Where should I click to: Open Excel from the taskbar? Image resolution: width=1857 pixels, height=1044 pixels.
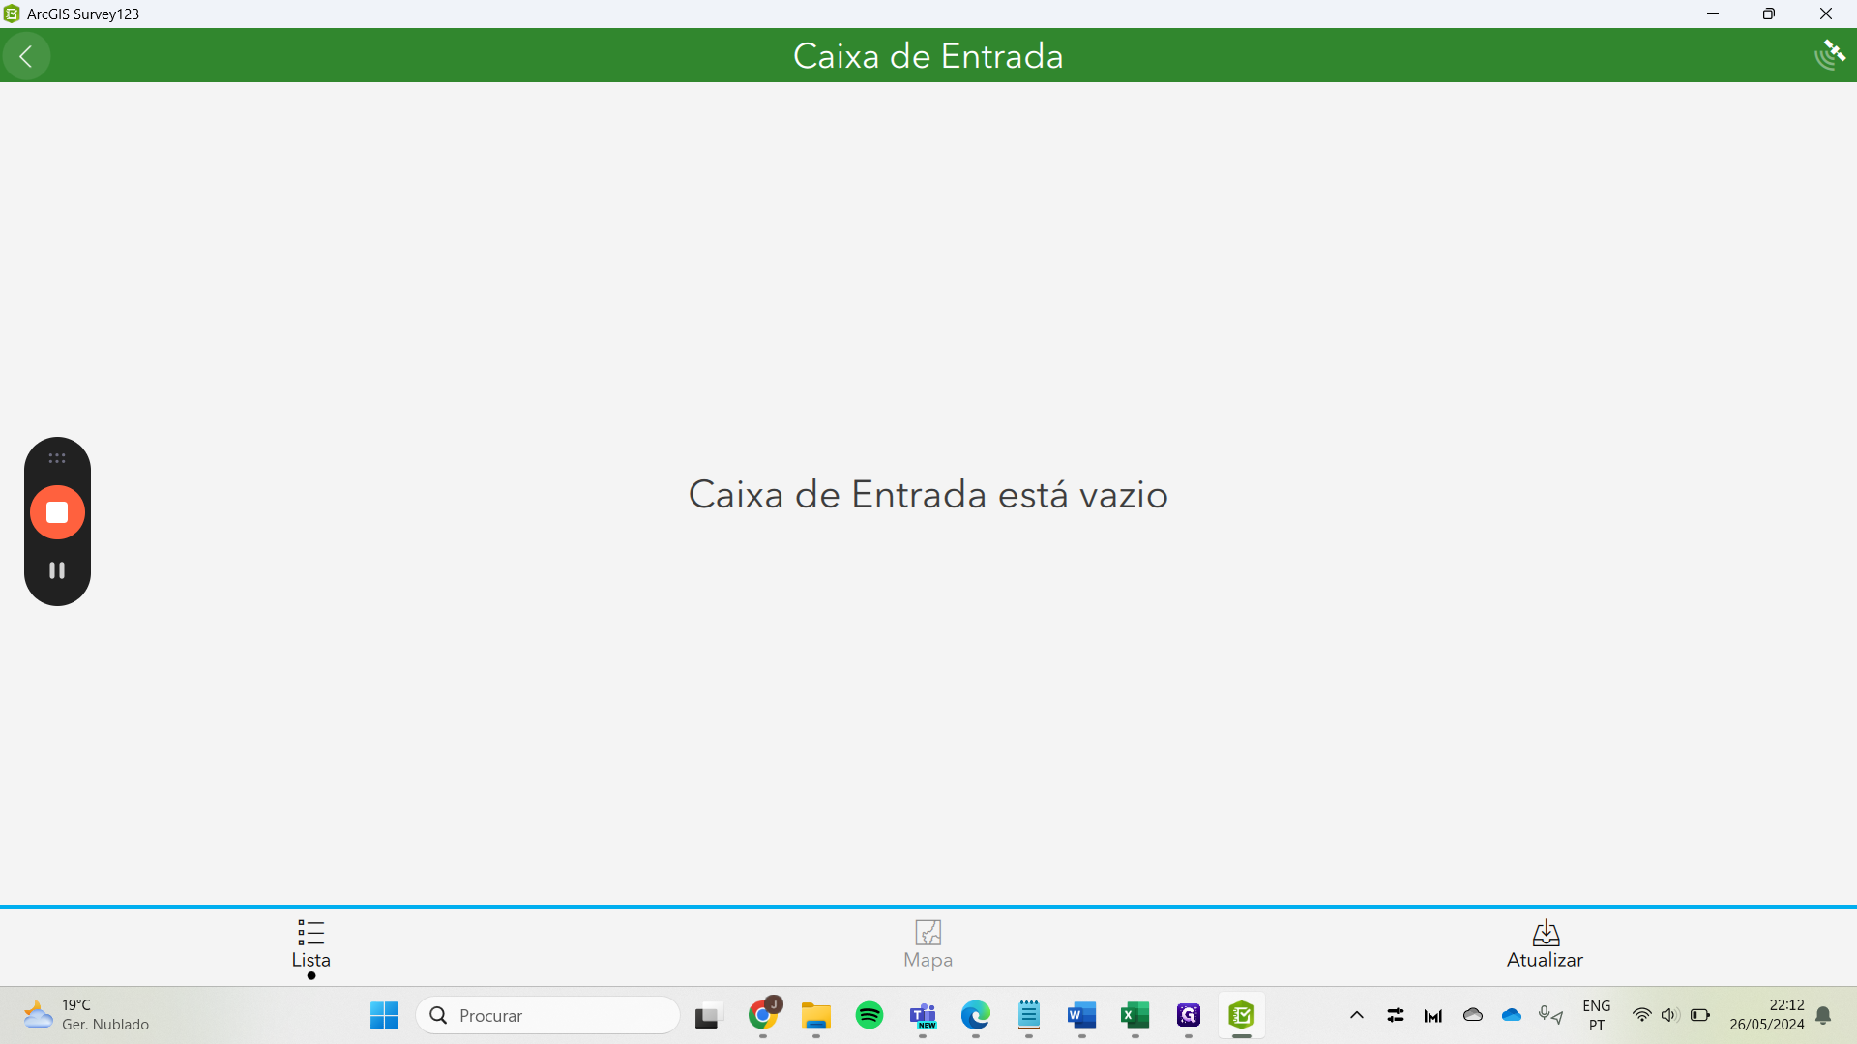(x=1135, y=1015)
